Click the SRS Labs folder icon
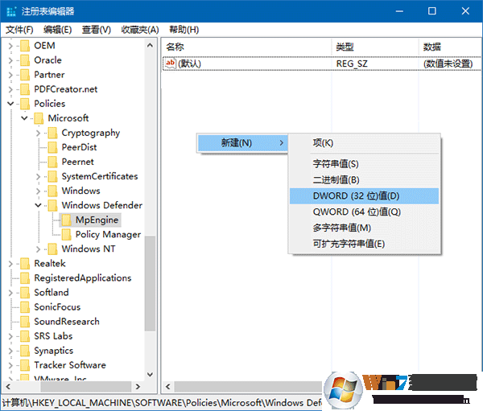 [x=25, y=336]
